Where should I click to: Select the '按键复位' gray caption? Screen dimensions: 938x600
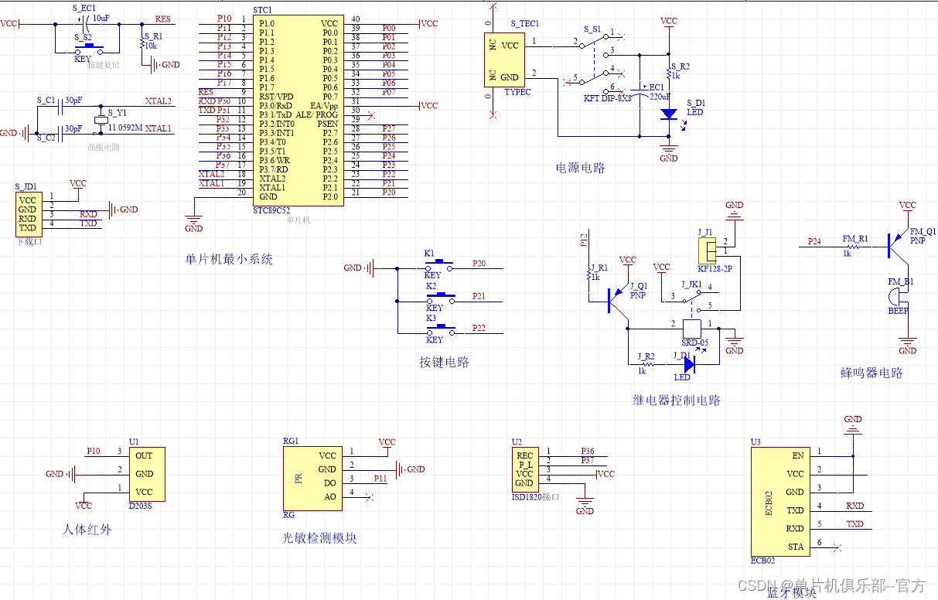(103, 66)
